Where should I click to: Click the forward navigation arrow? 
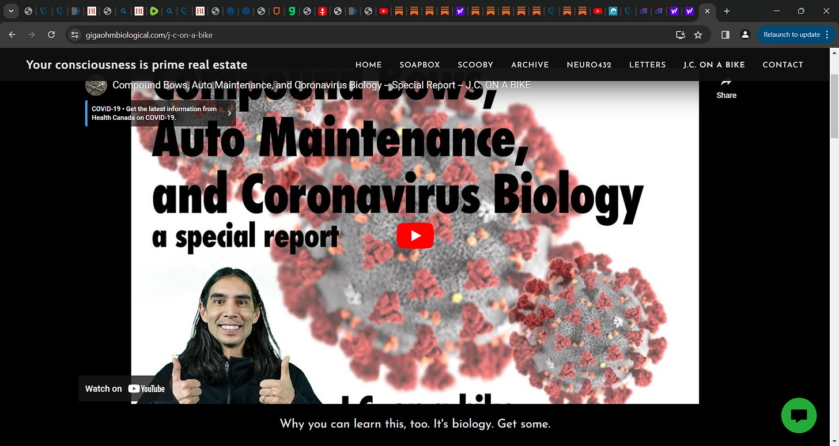point(32,35)
